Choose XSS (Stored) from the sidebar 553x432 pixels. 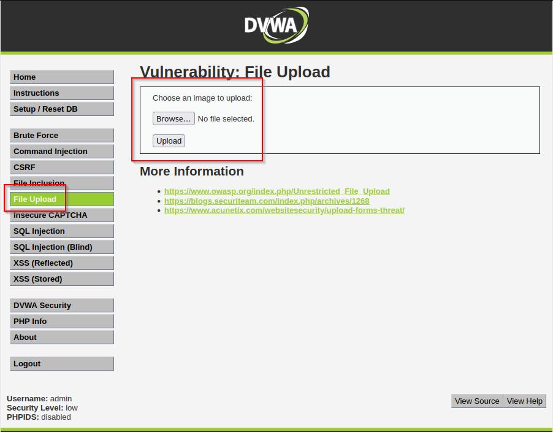click(62, 279)
